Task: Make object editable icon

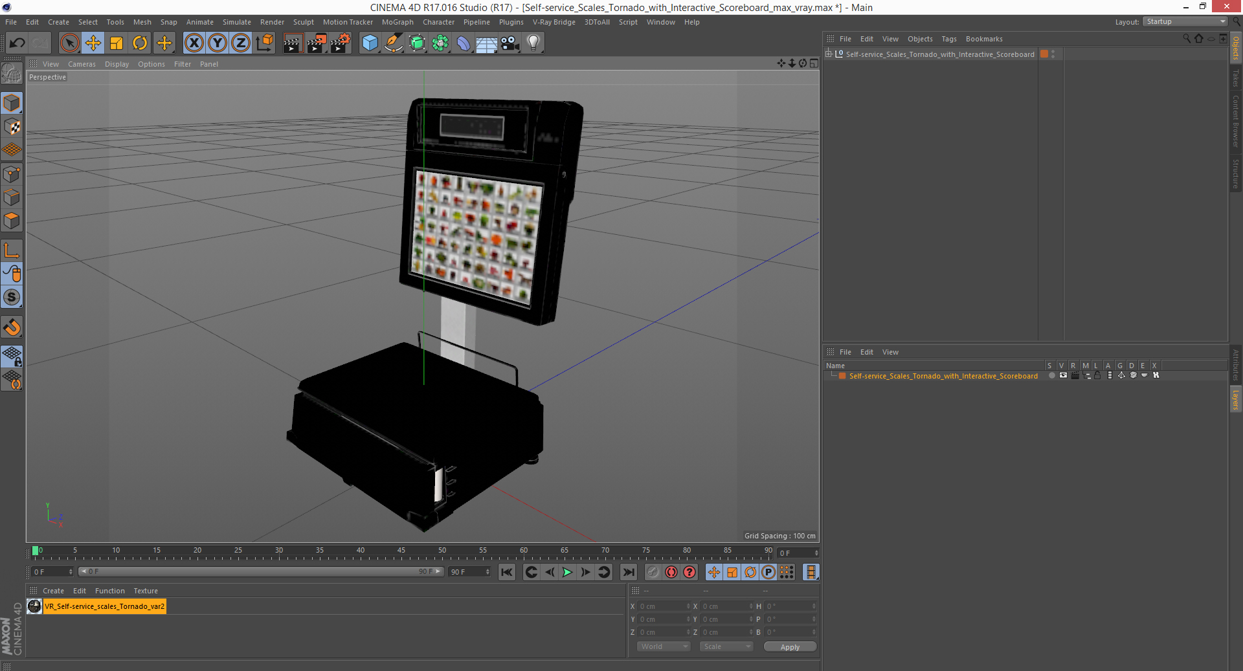Action: coord(12,74)
